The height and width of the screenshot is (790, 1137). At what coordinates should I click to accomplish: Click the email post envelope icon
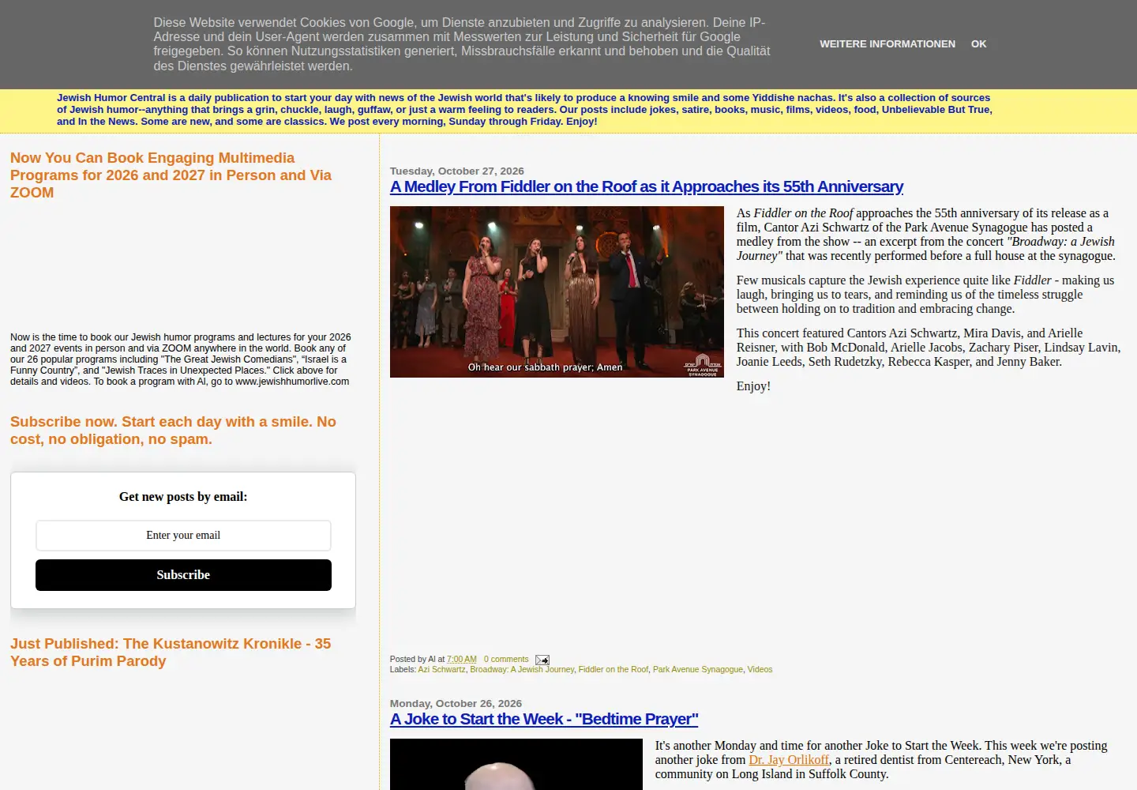(x=542, y=660)
